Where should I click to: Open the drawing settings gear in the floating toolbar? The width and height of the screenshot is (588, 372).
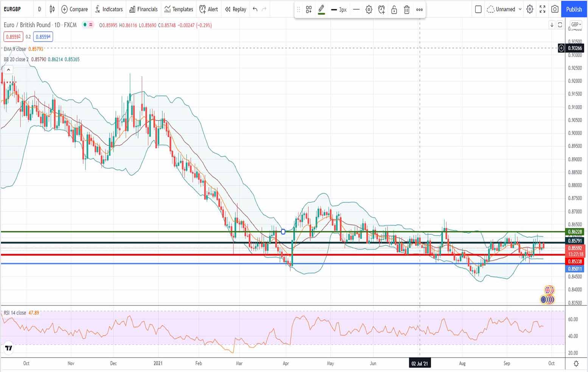point(369,10)
